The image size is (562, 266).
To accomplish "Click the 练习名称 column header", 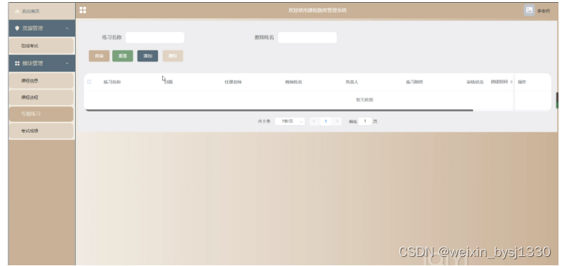I will (112, 82).
